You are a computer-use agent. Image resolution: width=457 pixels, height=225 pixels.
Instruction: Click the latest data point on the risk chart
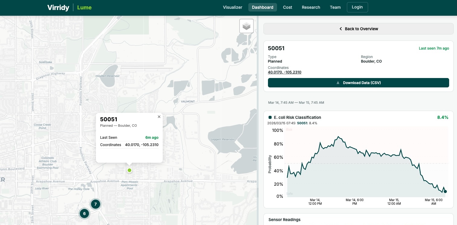445,191
